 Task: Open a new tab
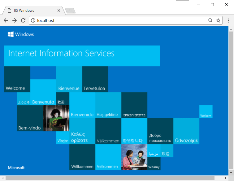coord(70,11)
